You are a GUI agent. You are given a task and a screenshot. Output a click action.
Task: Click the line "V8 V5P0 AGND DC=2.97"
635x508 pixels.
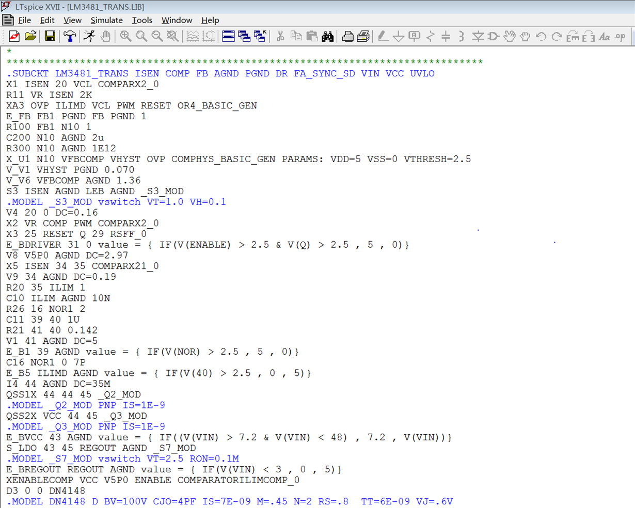(67, 256)
